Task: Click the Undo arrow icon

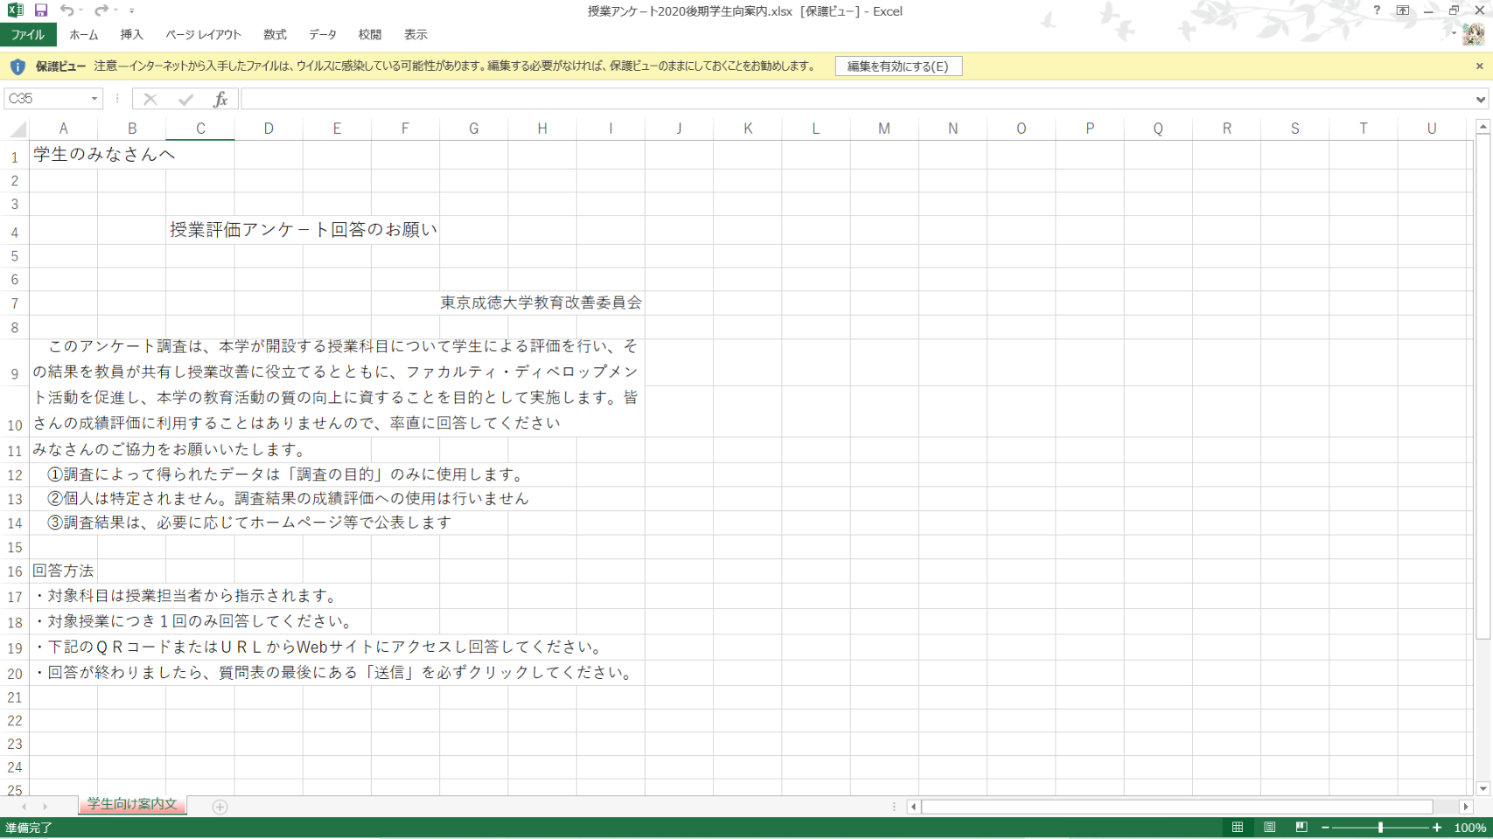Action: tap(66, 10)
